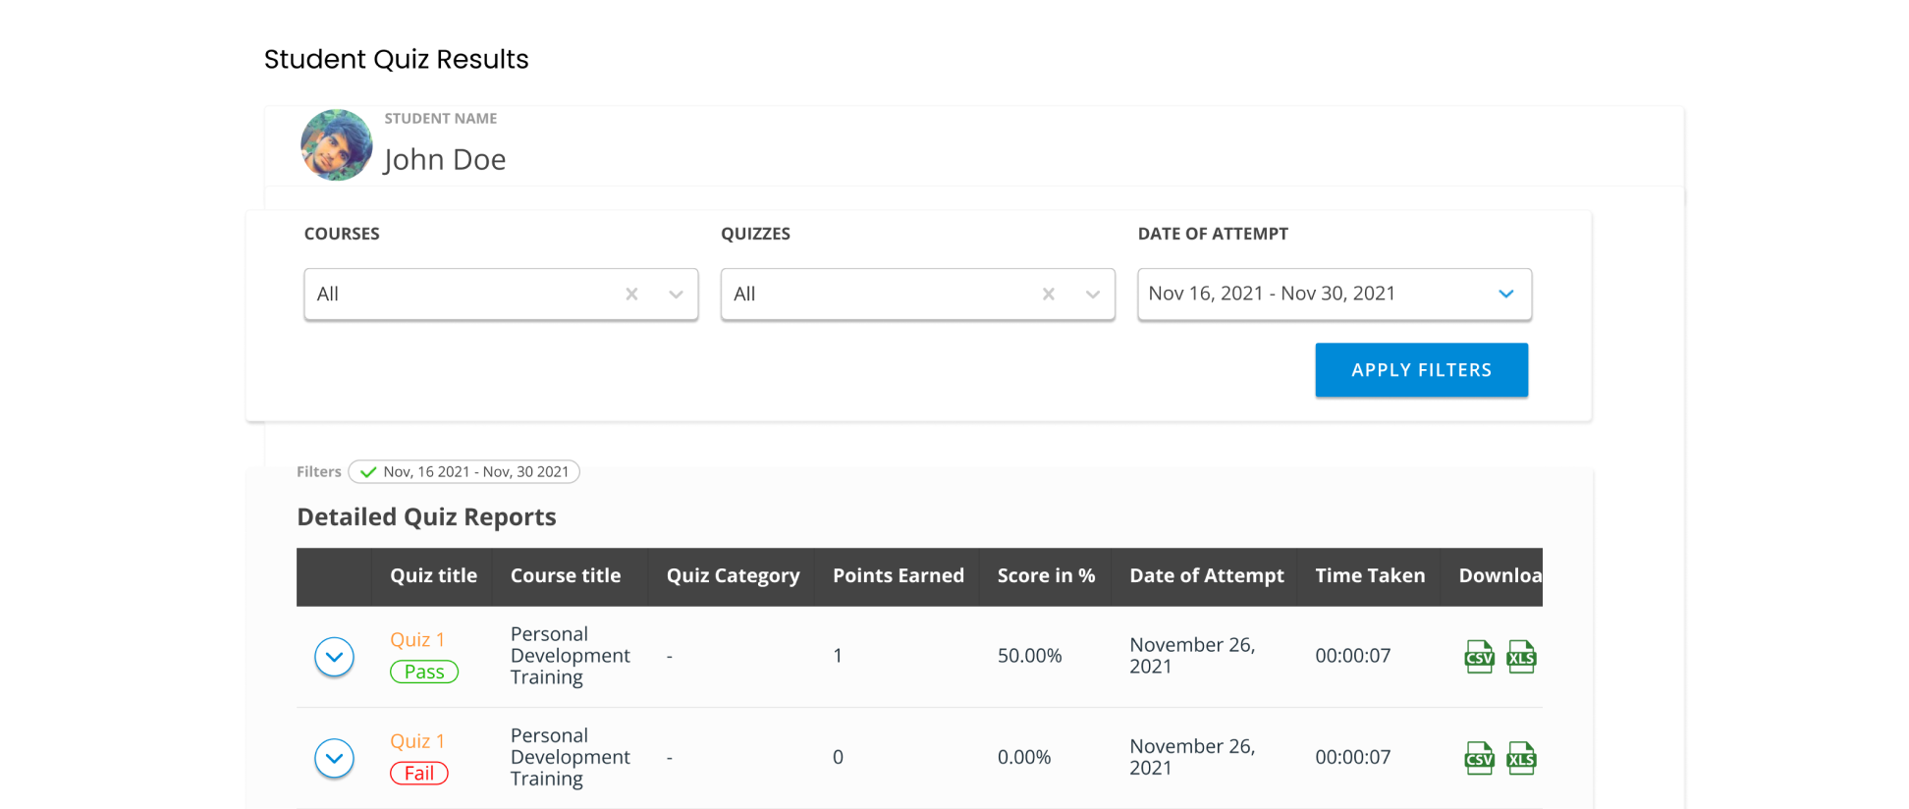
Task: Download CSV for the passed Quiz 1
Action: point(1478,657)
